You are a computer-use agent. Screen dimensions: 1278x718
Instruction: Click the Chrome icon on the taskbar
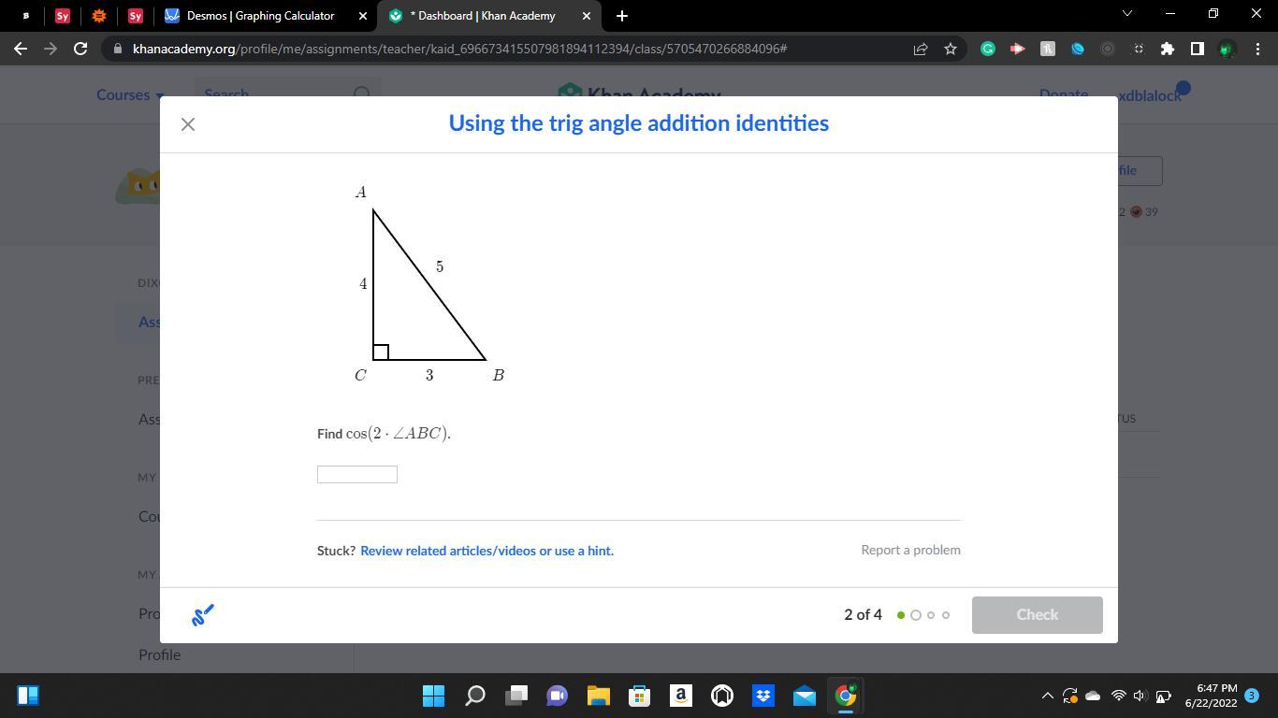click(846, 696)
